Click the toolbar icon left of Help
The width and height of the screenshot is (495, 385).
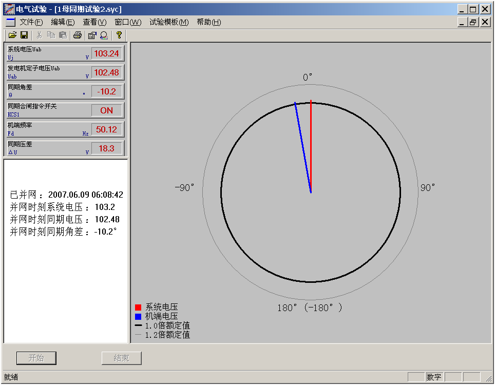pyautogui.click(x=104, y=35)
